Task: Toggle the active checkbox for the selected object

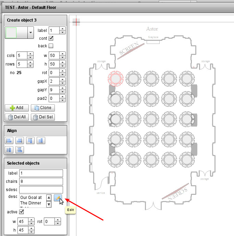Action: pyautogui.click(x=22, y=212)
